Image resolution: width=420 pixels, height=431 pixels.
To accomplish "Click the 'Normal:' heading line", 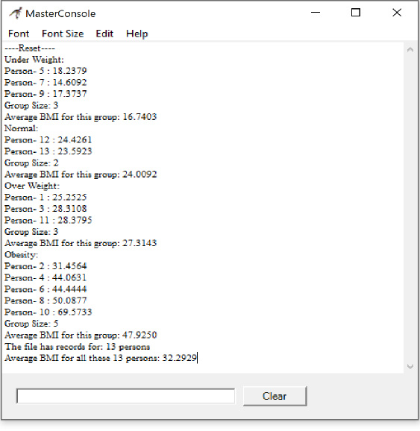I will tap(21, 128).
